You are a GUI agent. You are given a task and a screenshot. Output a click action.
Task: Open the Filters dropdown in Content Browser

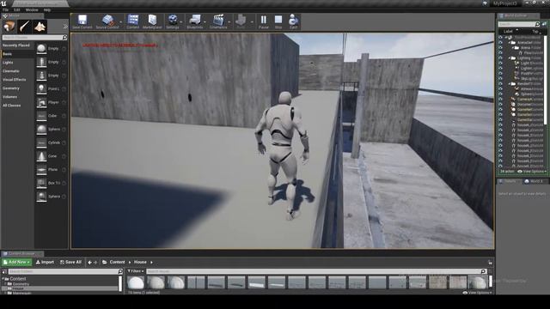click(x=136, y=271)
